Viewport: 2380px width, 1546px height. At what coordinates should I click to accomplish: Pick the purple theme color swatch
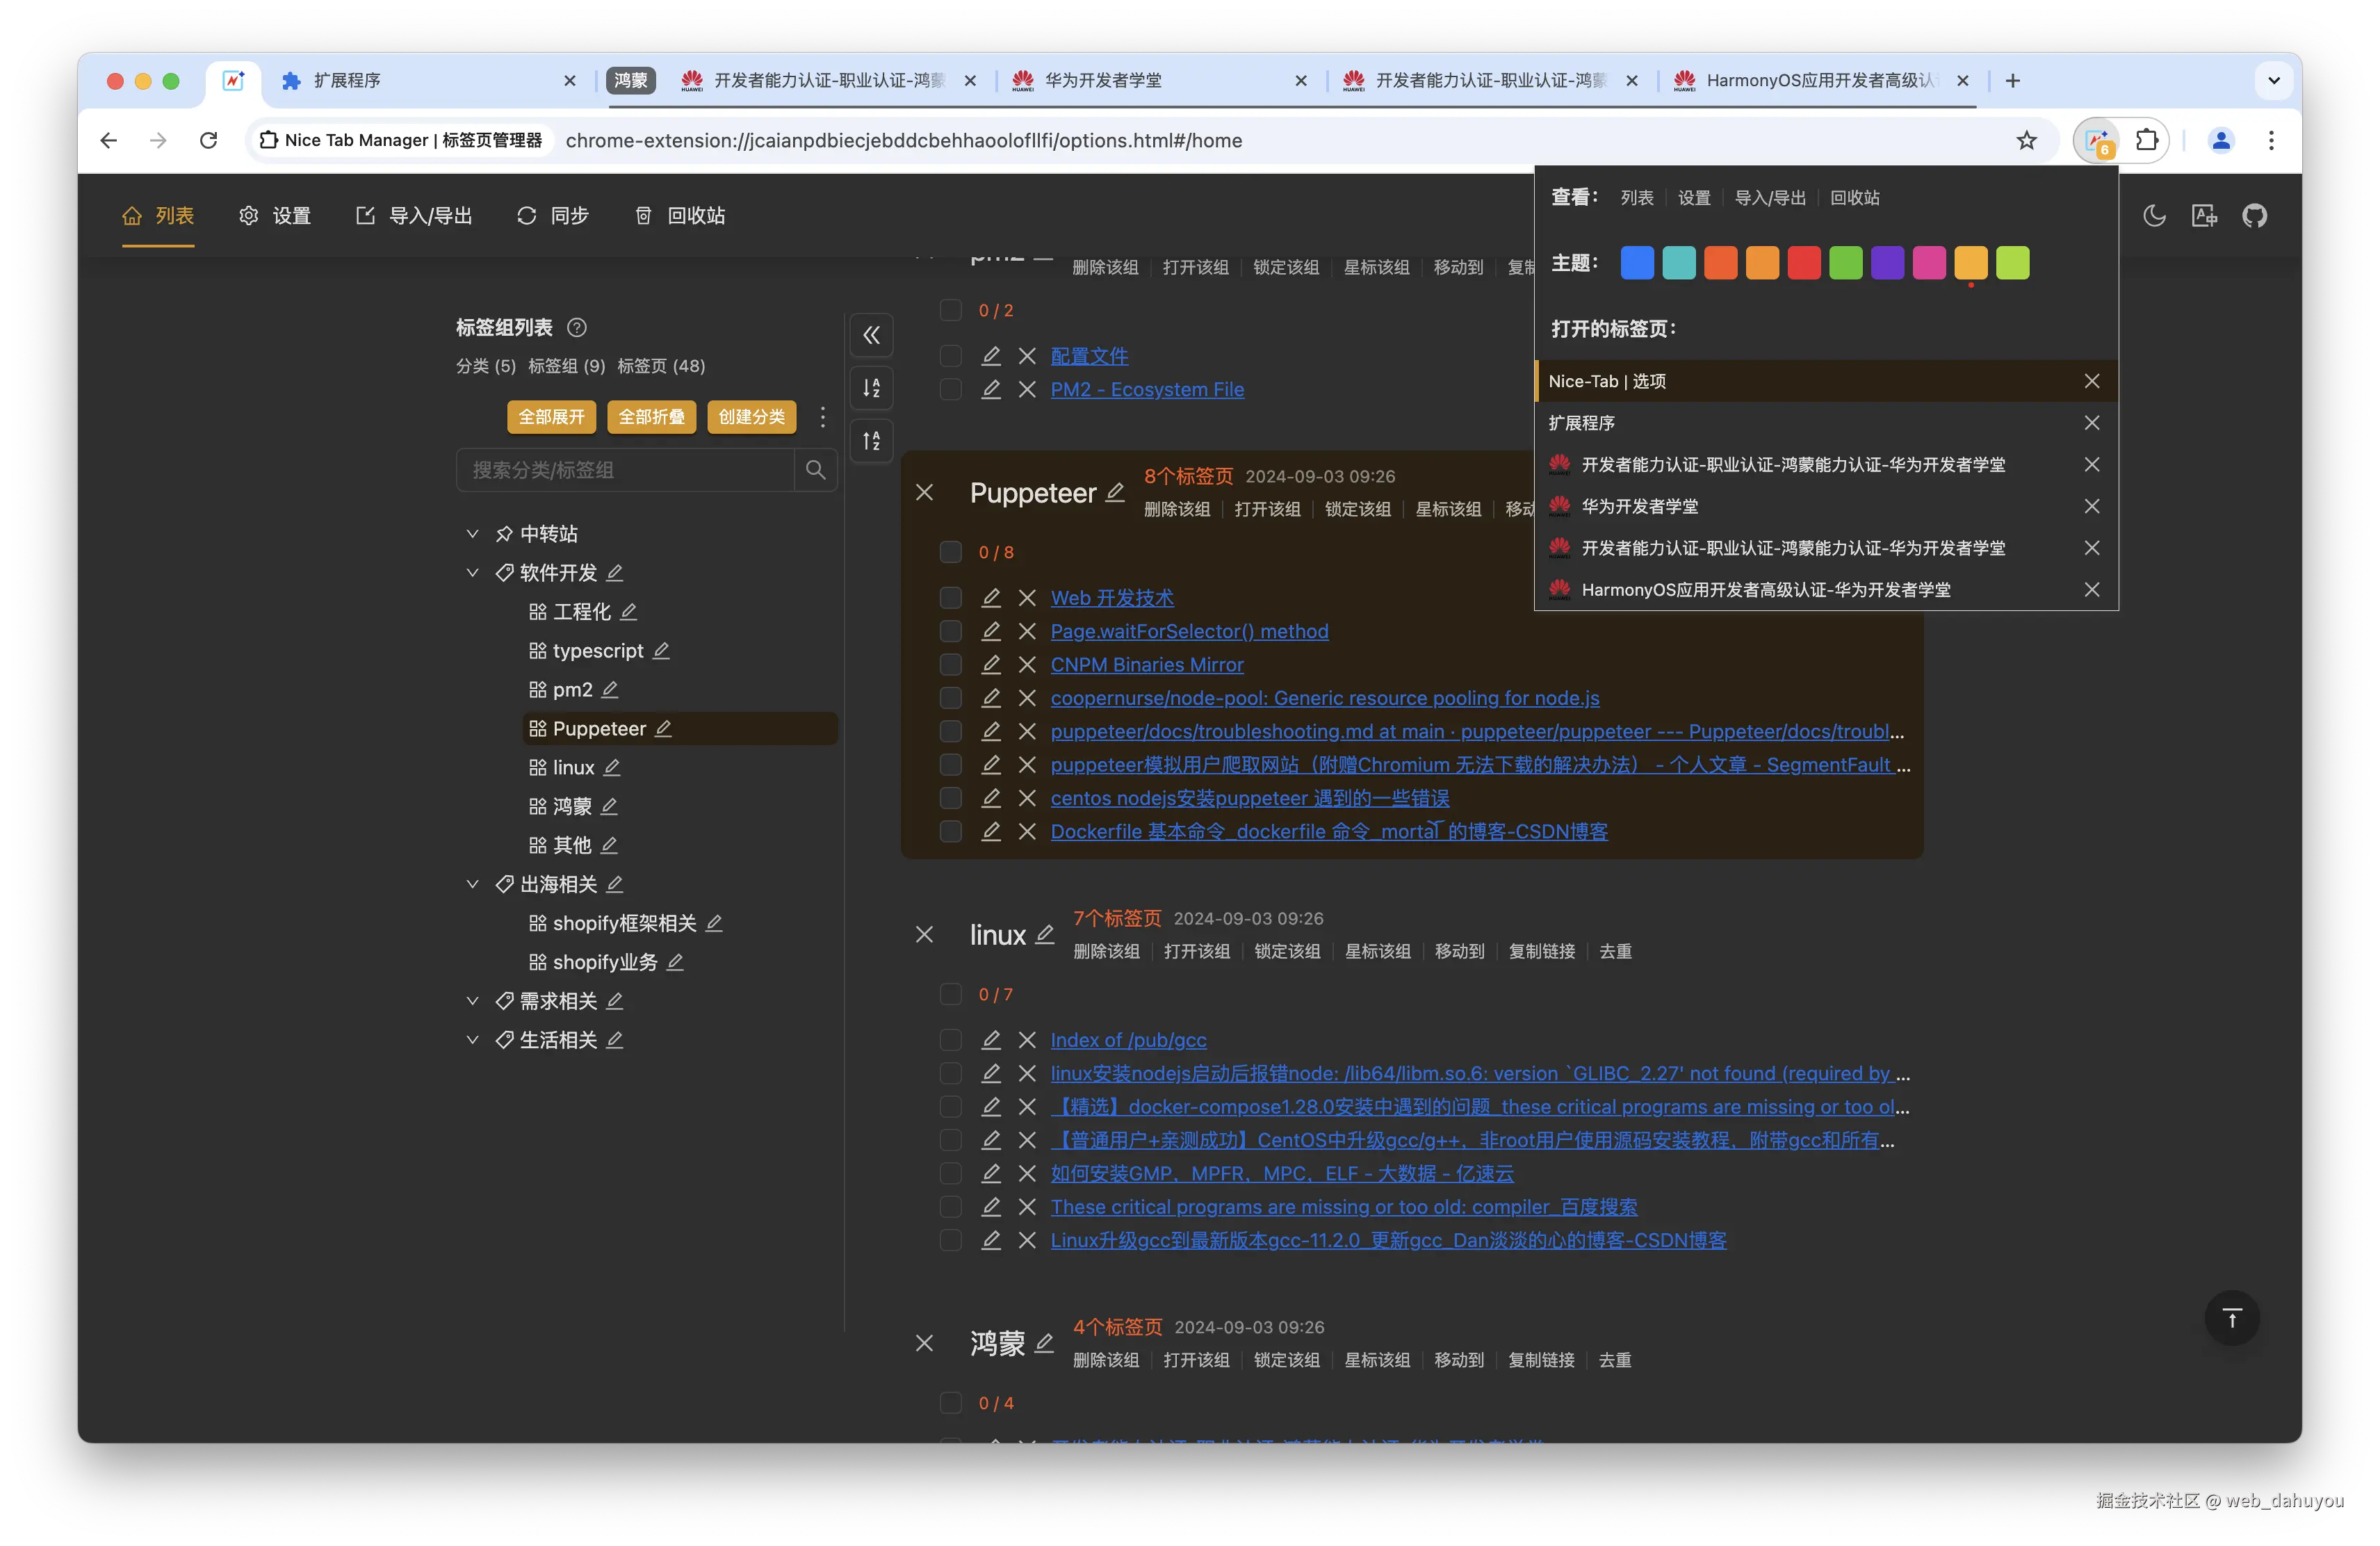pos(1887,263)
